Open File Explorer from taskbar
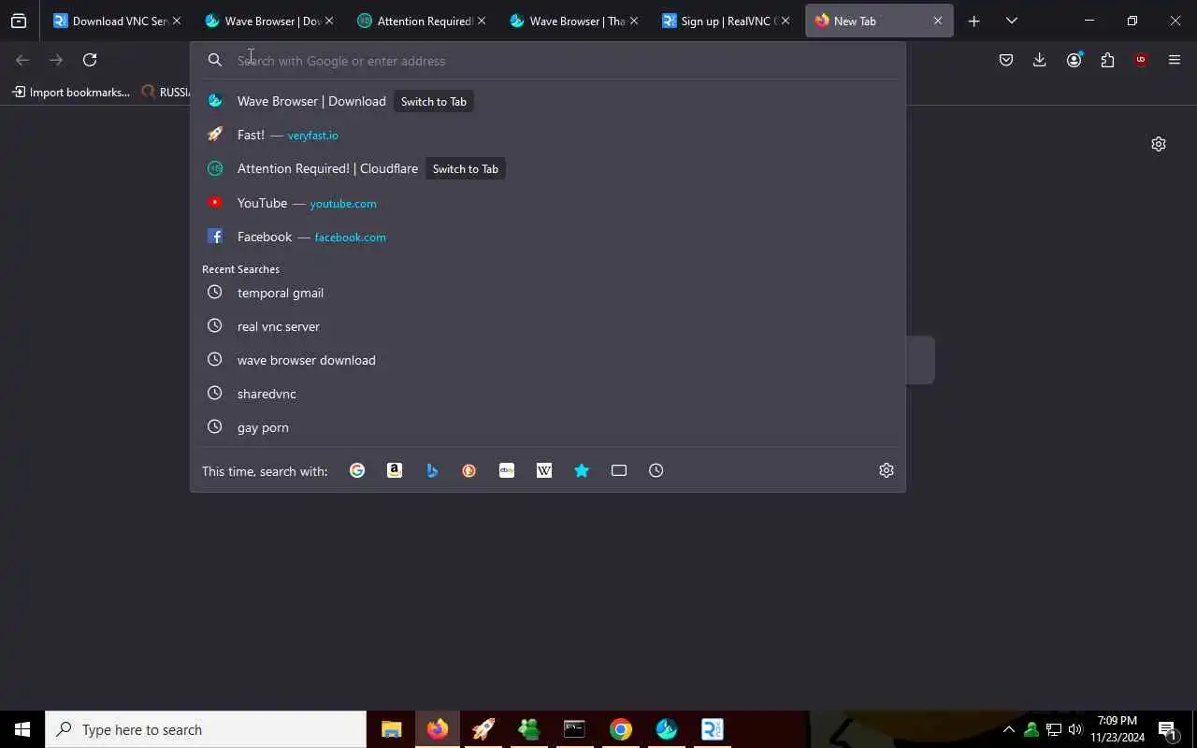The image size is (1197, 748). tap(391, 729)
